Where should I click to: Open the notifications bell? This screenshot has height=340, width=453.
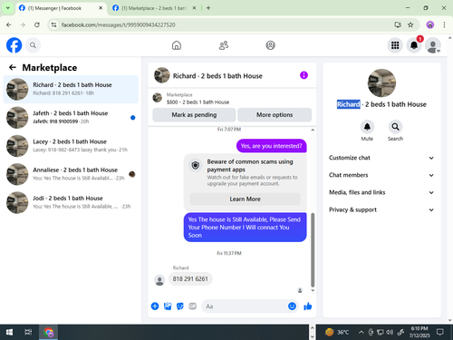[x=414, y=45]
